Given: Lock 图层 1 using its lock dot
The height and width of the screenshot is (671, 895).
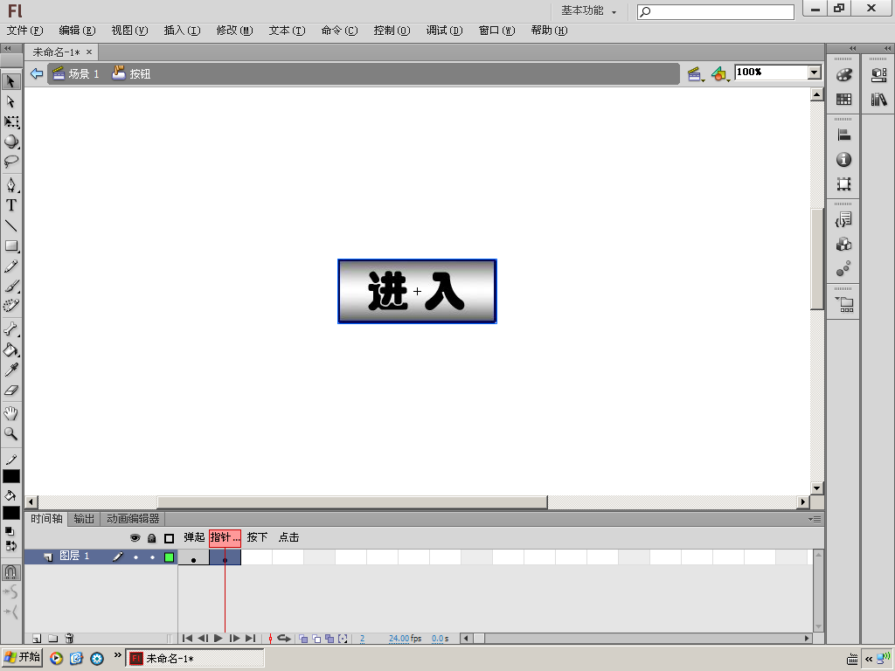Looking at the screenshot, I should pyautogui.click(x=152, y=557).
